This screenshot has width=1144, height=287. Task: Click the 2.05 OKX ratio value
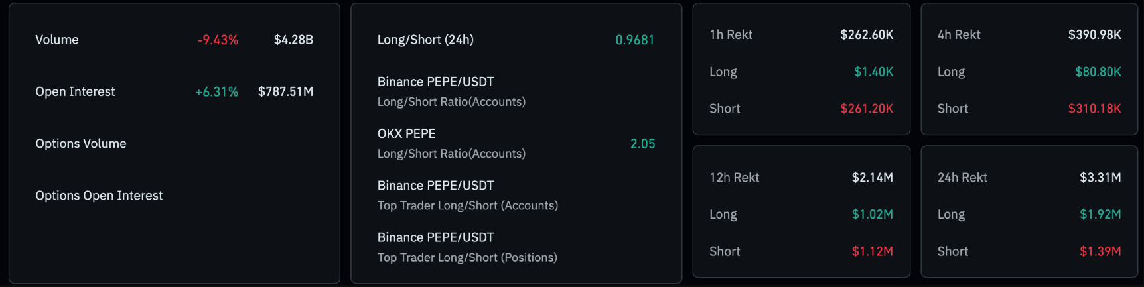pos(642,144)
